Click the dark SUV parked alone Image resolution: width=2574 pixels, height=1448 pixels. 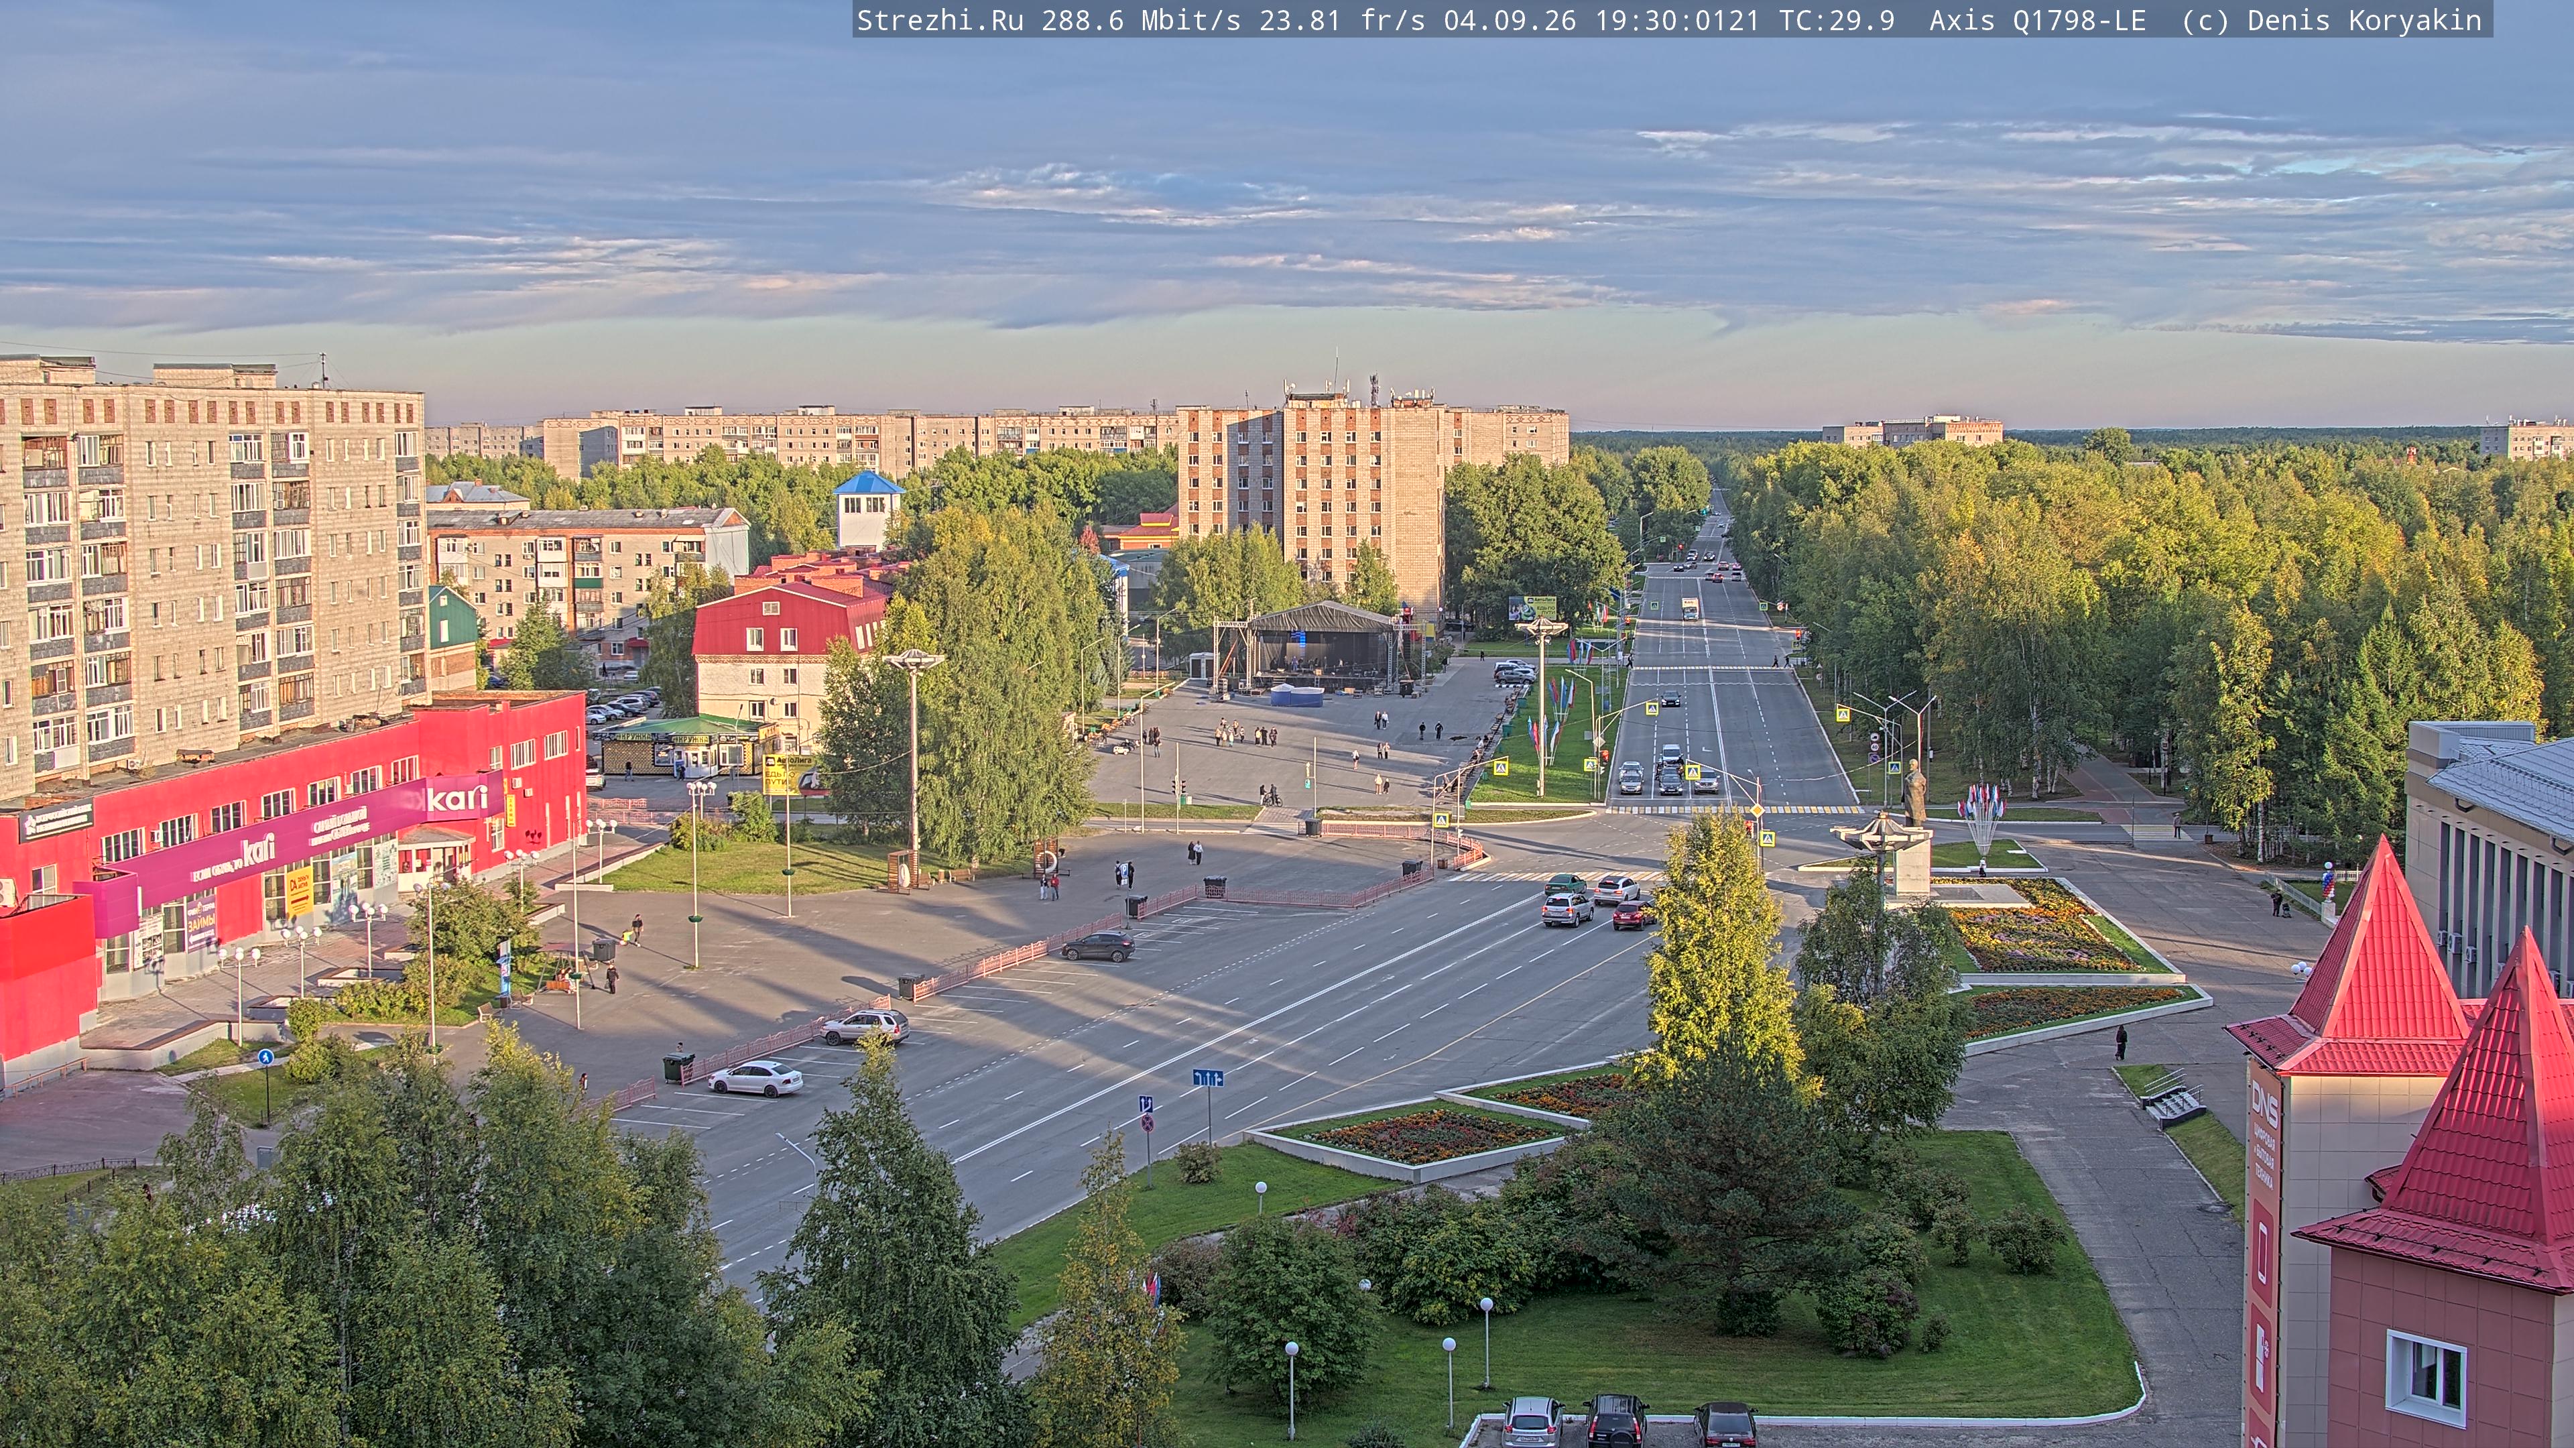pyautogui.click(x=1097, y=945)
